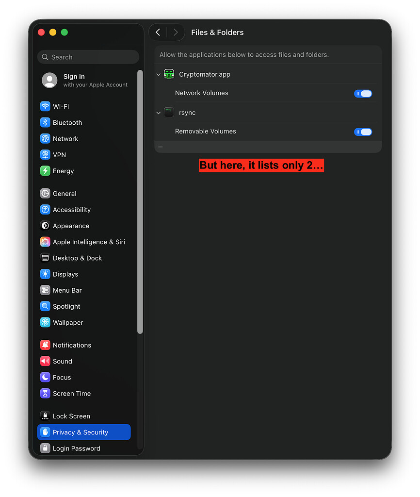420x497 pixels.
Task: Disable Network Volumes access for Cryptomator
Action: point(363,94)
